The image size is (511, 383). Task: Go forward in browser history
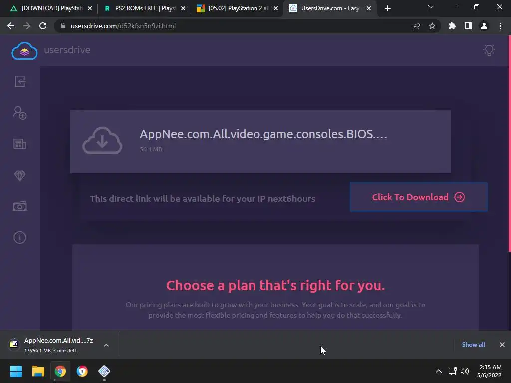coord(27,26)
